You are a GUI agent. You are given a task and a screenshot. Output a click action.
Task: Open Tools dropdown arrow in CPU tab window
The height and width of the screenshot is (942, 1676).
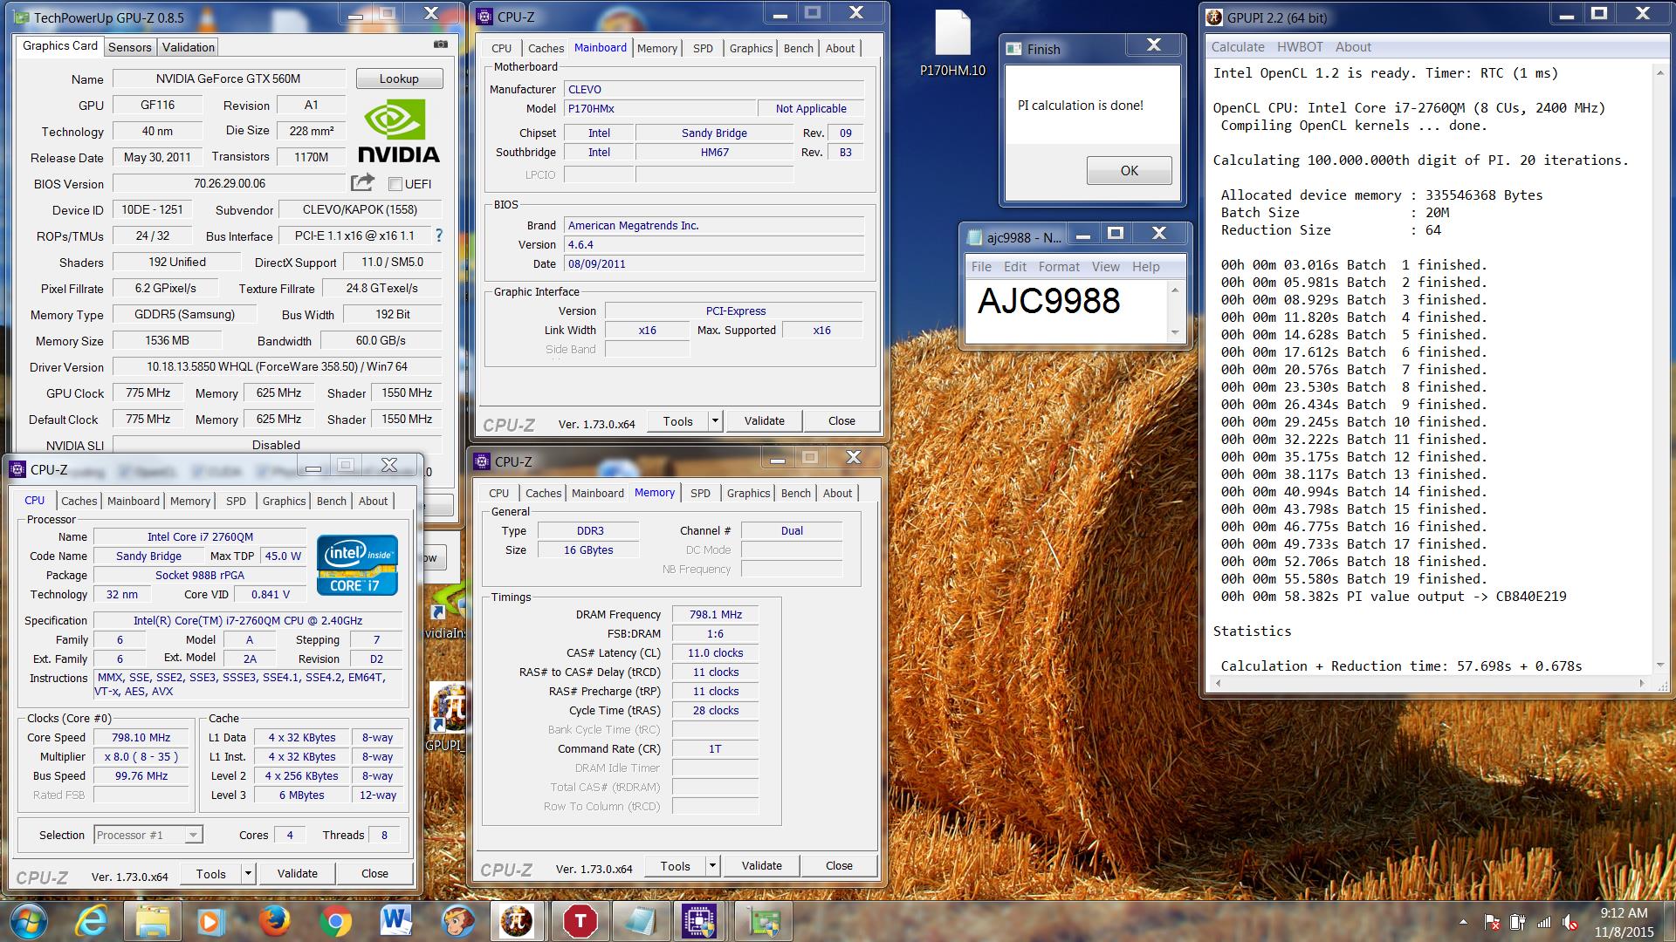point(248,873)
